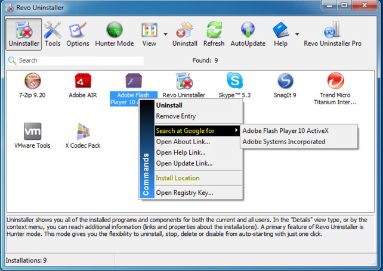The width and height of the screenshot is (383, 271).
Task: Expand the Help dropdown arrow
Action: (297, 34)
